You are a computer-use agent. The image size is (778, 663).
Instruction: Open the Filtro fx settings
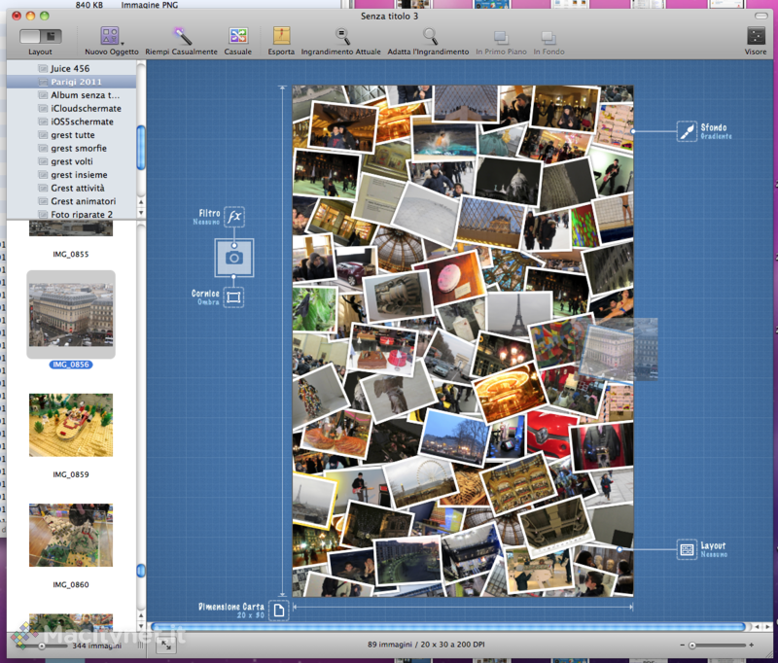point(233,217)
